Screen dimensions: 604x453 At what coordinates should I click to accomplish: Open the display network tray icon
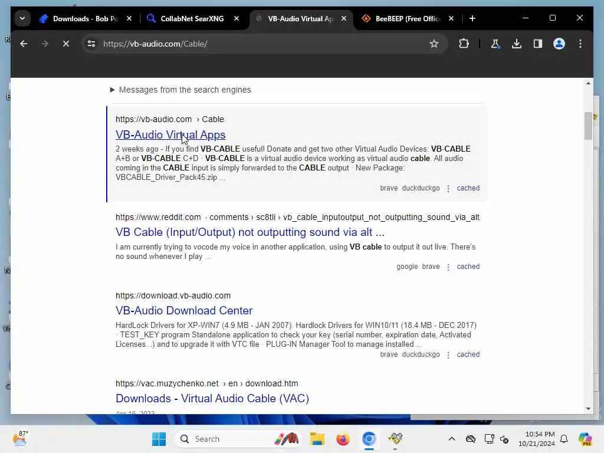pos(489,439)
